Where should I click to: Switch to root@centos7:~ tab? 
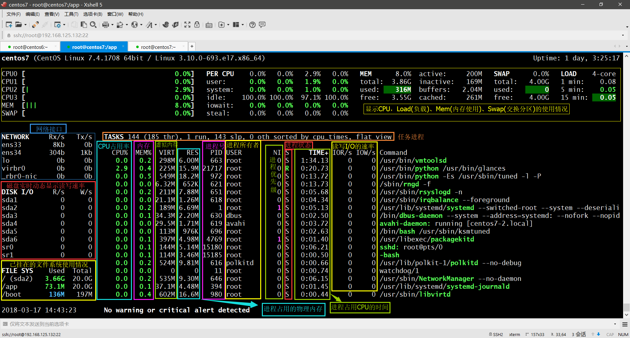pyautogui.click(x=158, y=47)
